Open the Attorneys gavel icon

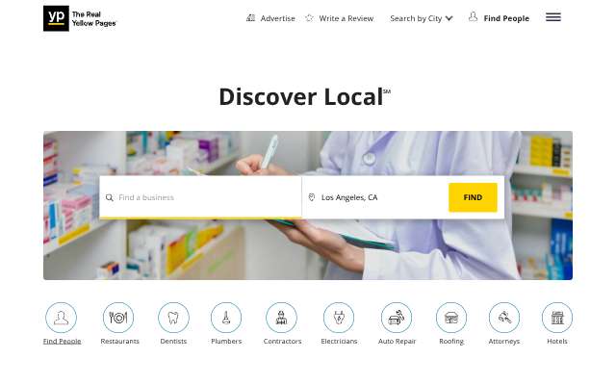point(504,318)
